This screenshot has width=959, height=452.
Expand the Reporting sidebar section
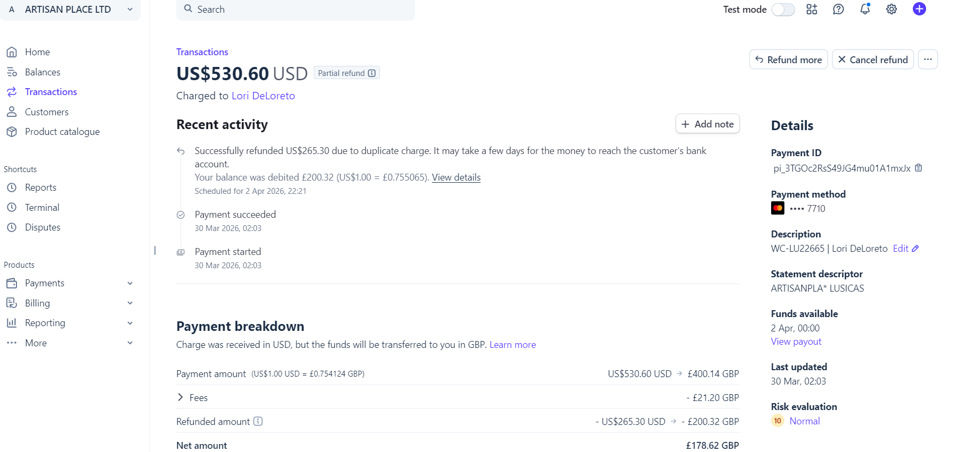coord(70,323)
